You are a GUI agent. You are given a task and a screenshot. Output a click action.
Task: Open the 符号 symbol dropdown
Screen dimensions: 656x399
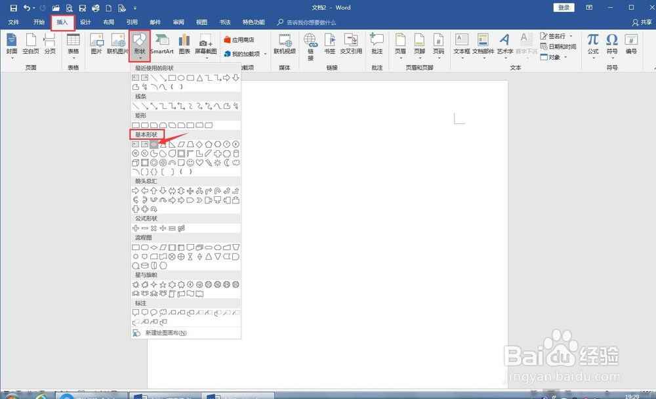click(x=612, y=58)
